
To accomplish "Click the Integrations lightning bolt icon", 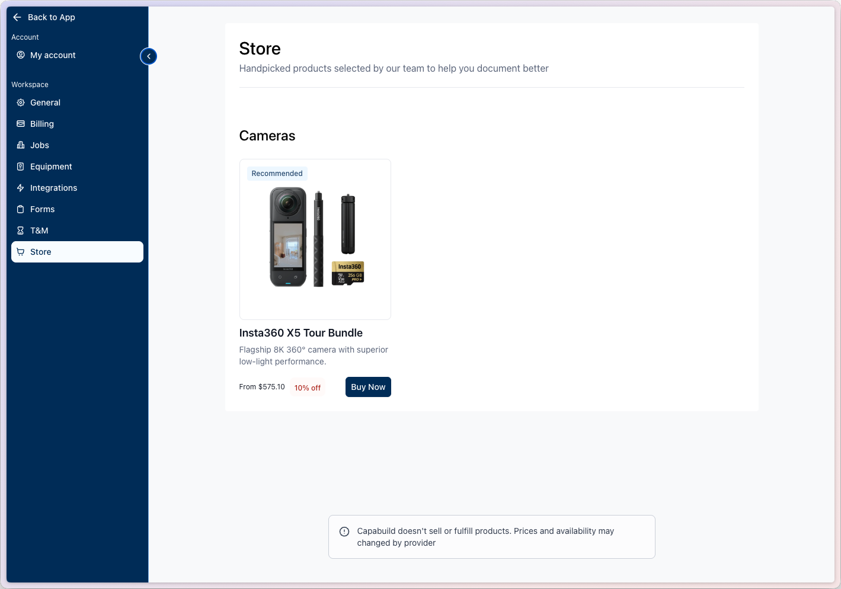I will tap(21, 188).
